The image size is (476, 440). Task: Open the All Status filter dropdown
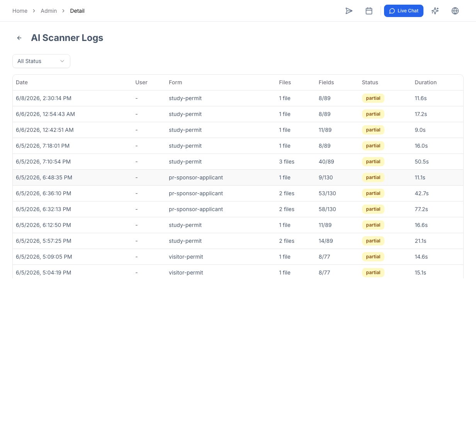[x=41, y=61]
